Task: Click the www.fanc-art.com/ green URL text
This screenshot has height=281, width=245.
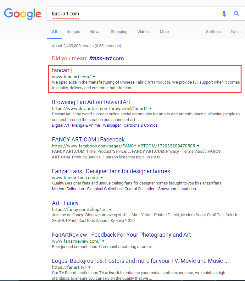Action: tap(71, 77)
